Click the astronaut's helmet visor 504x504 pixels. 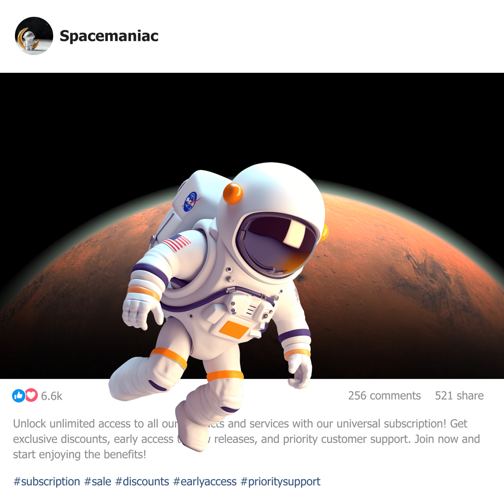[277, 243]
